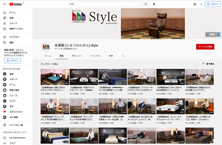Go to ホーム in sidebar
Viewport: 222px width, 145px height.
[x=16, y=13]
